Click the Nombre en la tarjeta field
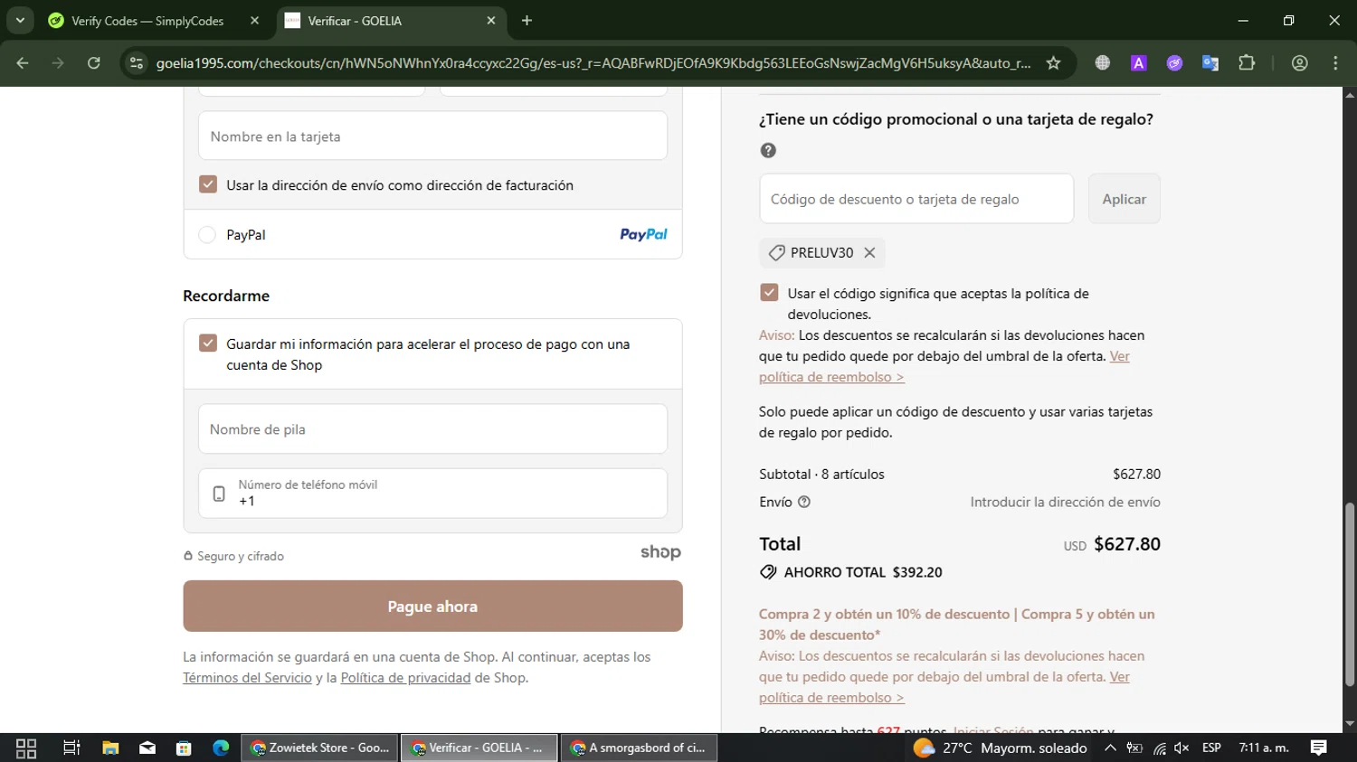Viewport: 1357px width, 762px height. (432, 136)
